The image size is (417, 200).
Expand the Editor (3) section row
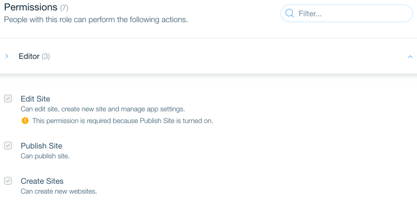[208, 56]
